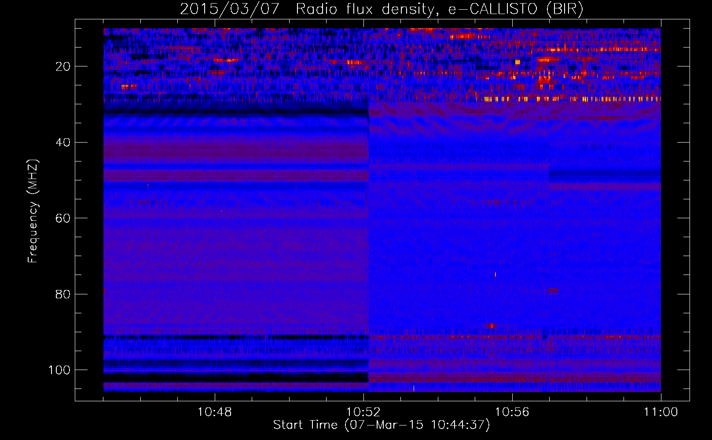Click the 100 frequency tick label

click(x=59, y=370)
